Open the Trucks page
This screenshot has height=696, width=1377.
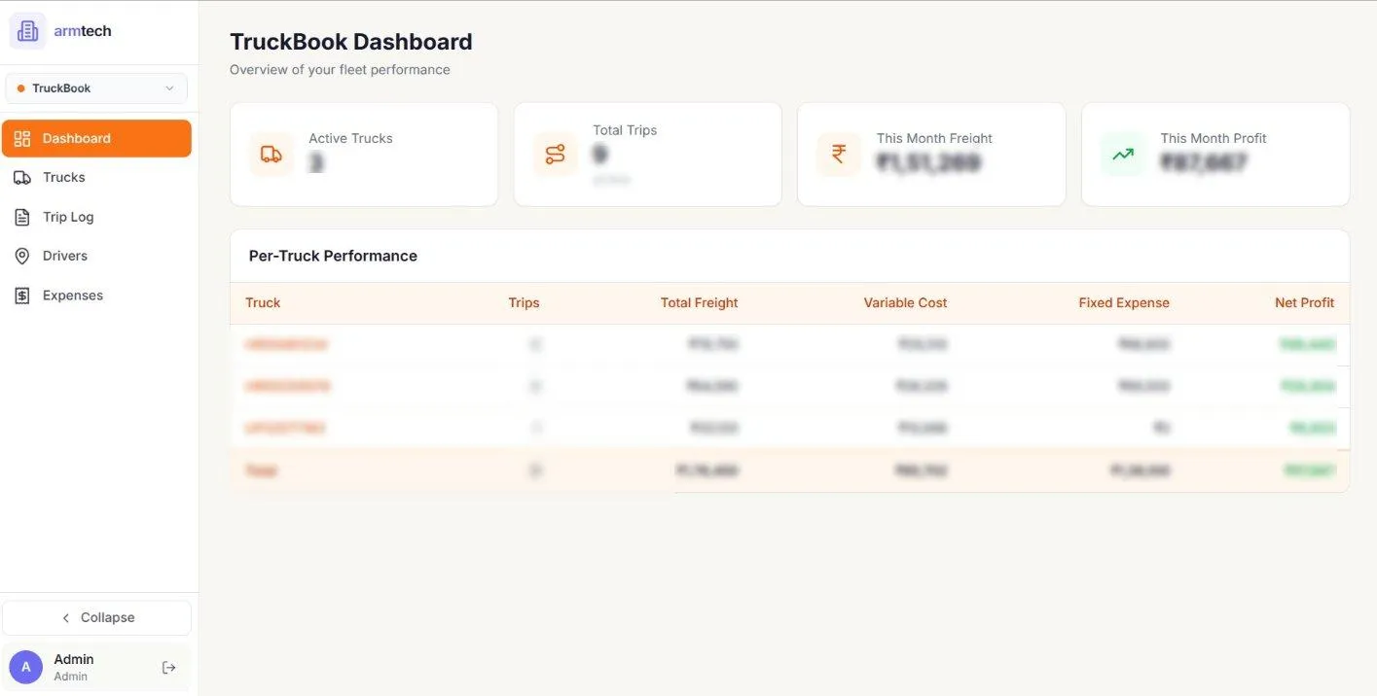96,177
